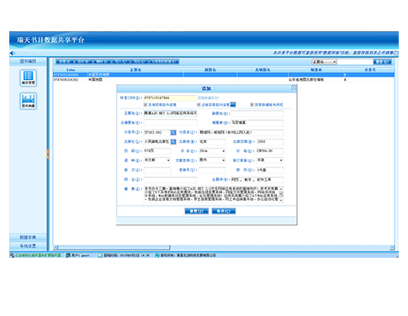Click the empty 卷册号 input in the dialog

212,170
